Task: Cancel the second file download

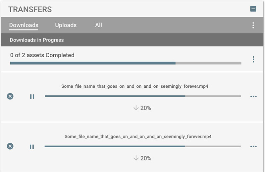Action: (x=10, y=146)
